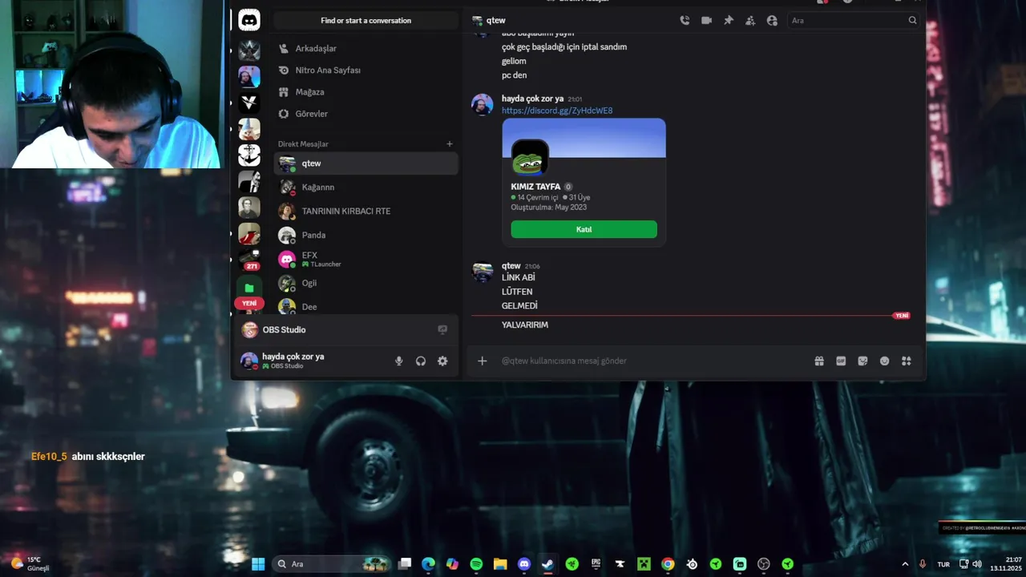The image size is (1026, 577).
Task: Open the emoji picker
Action: pyautogui.click(x=884, y=361)
